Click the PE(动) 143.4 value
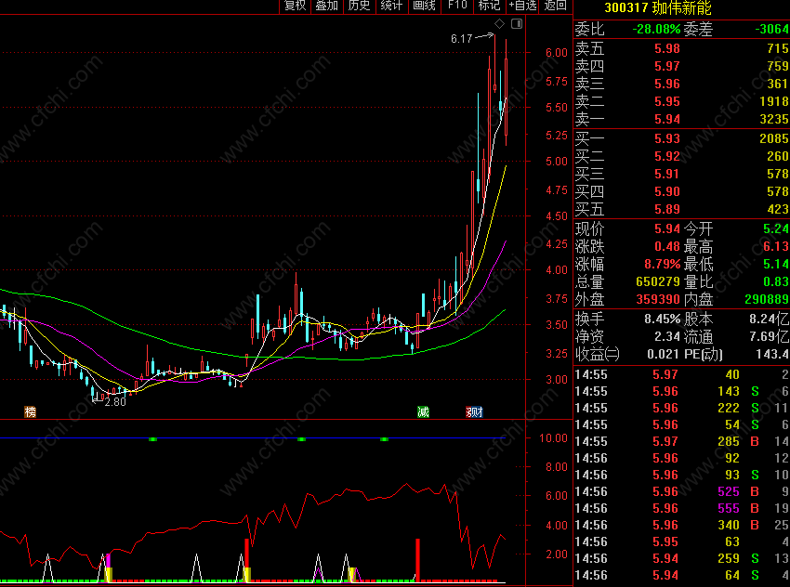The width and height of the screenshot is (790, 587). click(x=772, y=355)
